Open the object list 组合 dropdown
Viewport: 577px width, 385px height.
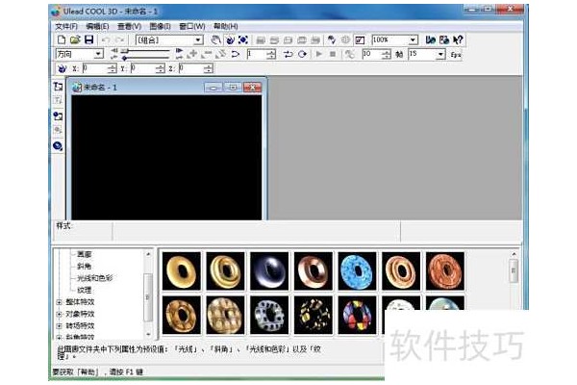[x=198, y=39]
